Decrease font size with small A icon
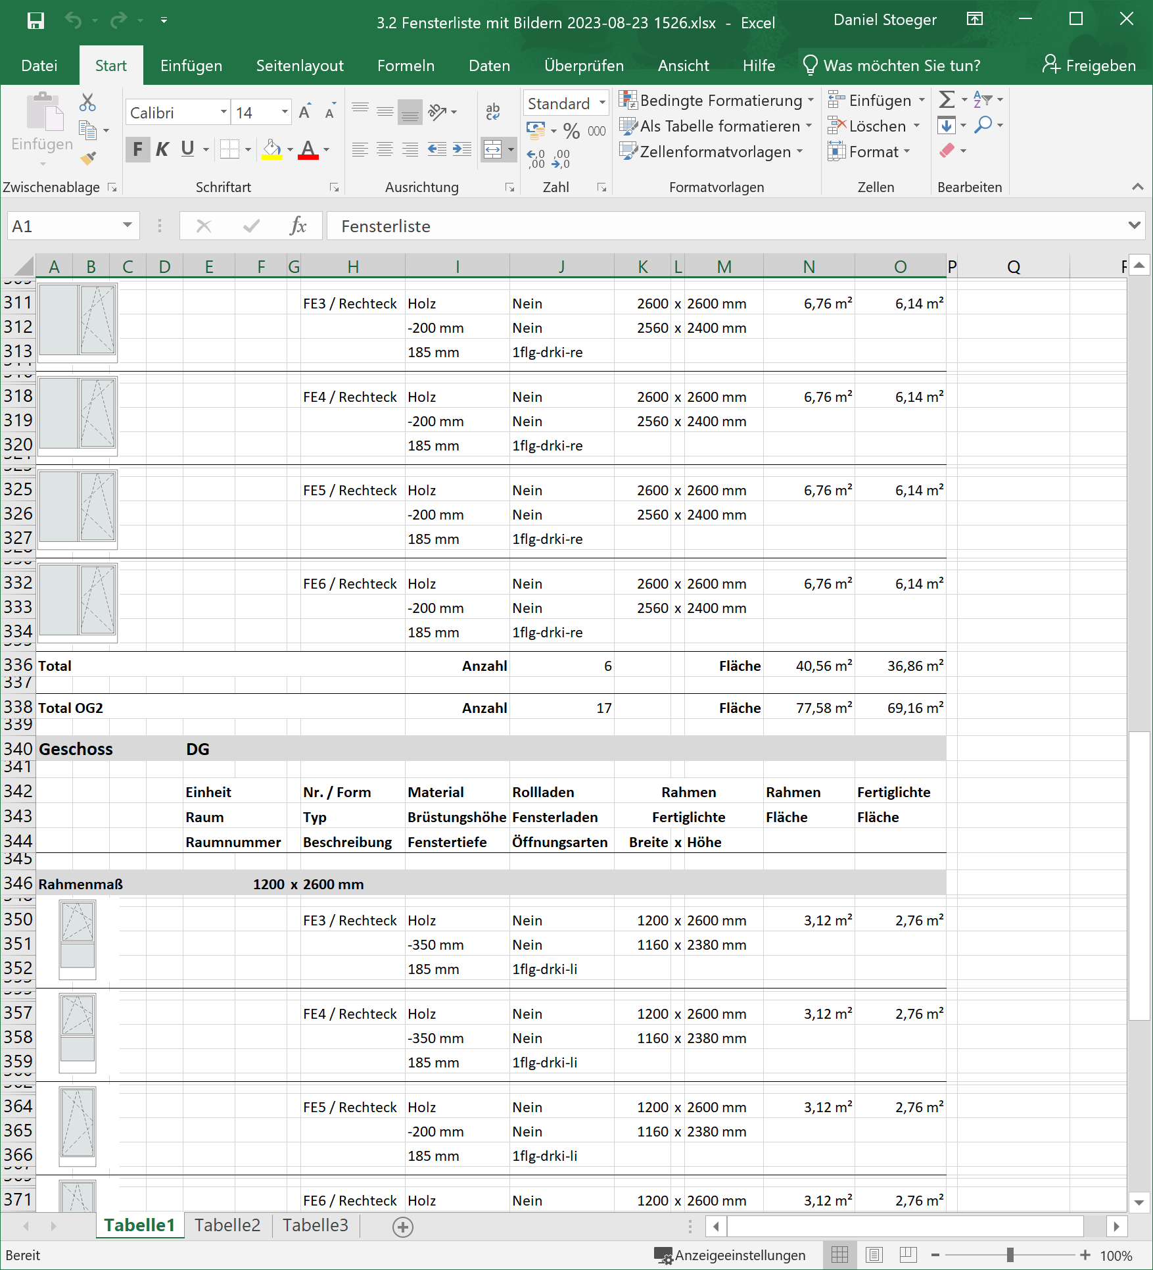The image size is (1153, 1270). click(330, 112)
